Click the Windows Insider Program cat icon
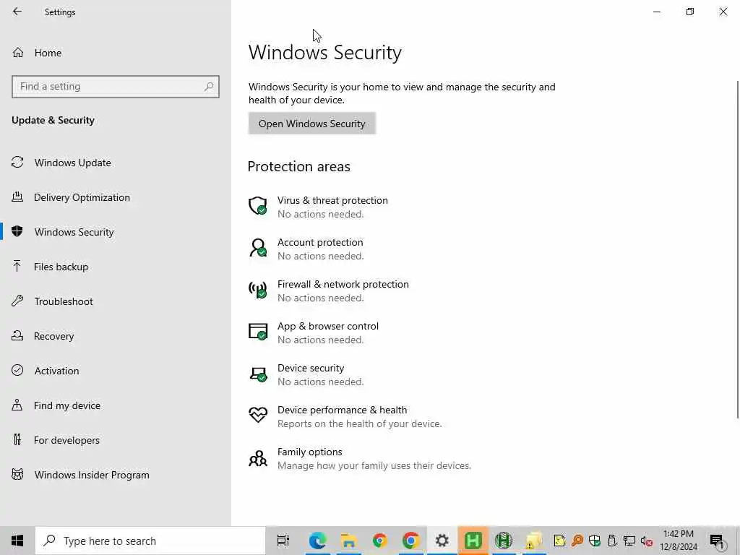 coord(17,474)
